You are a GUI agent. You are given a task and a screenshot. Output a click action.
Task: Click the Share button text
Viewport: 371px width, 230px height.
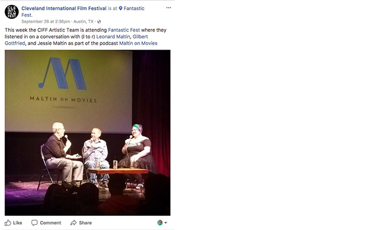(x=86, y=223)
